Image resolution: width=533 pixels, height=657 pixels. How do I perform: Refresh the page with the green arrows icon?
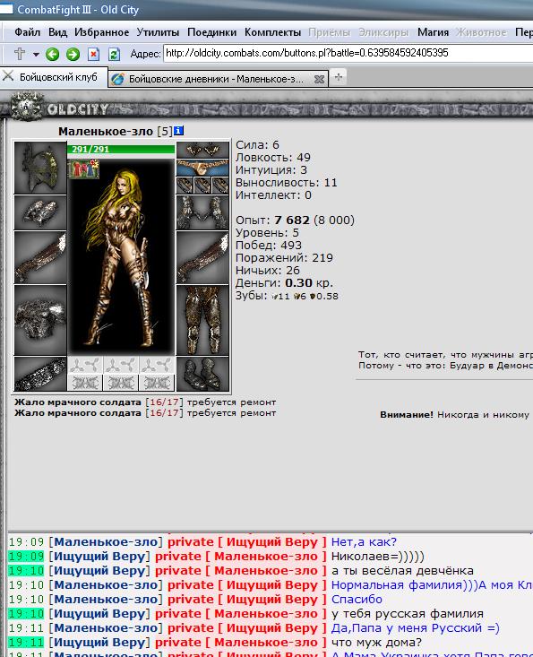tap(114, 54)
